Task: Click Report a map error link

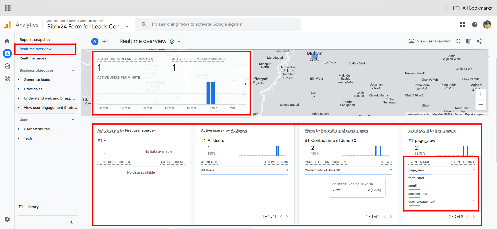Action: coord(476,114)
